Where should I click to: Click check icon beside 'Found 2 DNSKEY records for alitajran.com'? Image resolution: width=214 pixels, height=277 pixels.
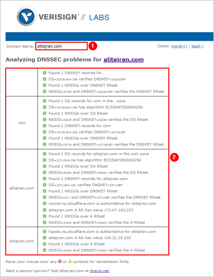[45, 179]
